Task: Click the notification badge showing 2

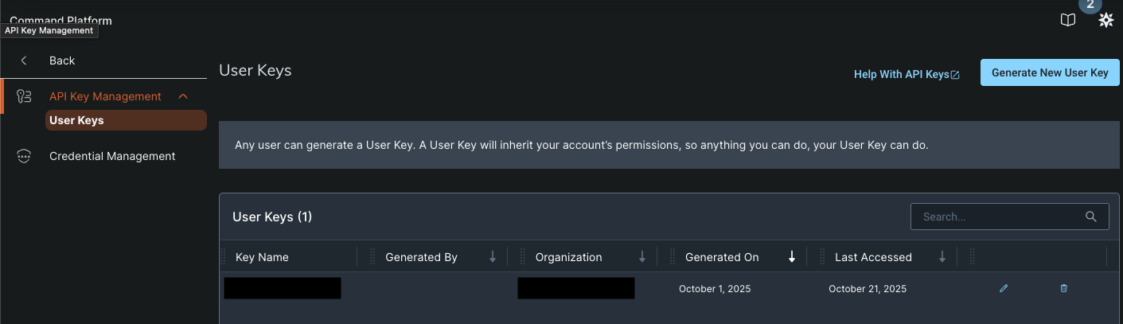Action: (1090, 5)
